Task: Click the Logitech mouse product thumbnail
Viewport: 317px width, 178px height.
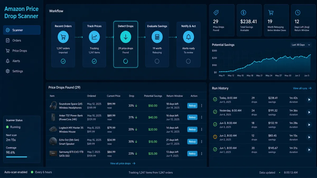Action: pyautogui.click(x=53, y=129)
